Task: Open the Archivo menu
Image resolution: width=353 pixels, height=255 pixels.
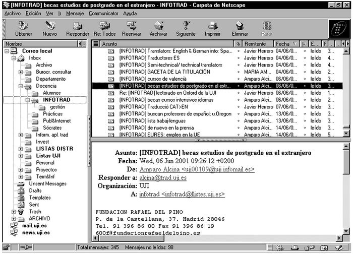Action: coord(13,14)
